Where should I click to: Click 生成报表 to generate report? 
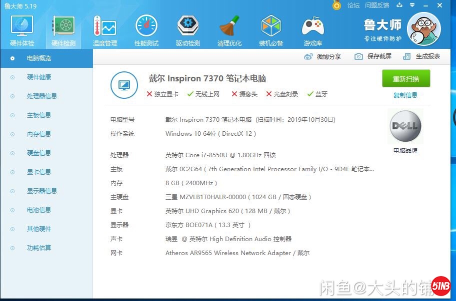422,57
